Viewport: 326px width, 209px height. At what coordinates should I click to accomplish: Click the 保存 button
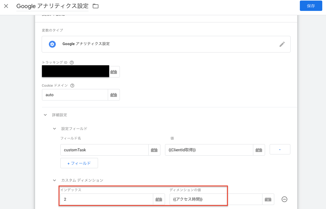pyautogui.click(x=311, y=6)
